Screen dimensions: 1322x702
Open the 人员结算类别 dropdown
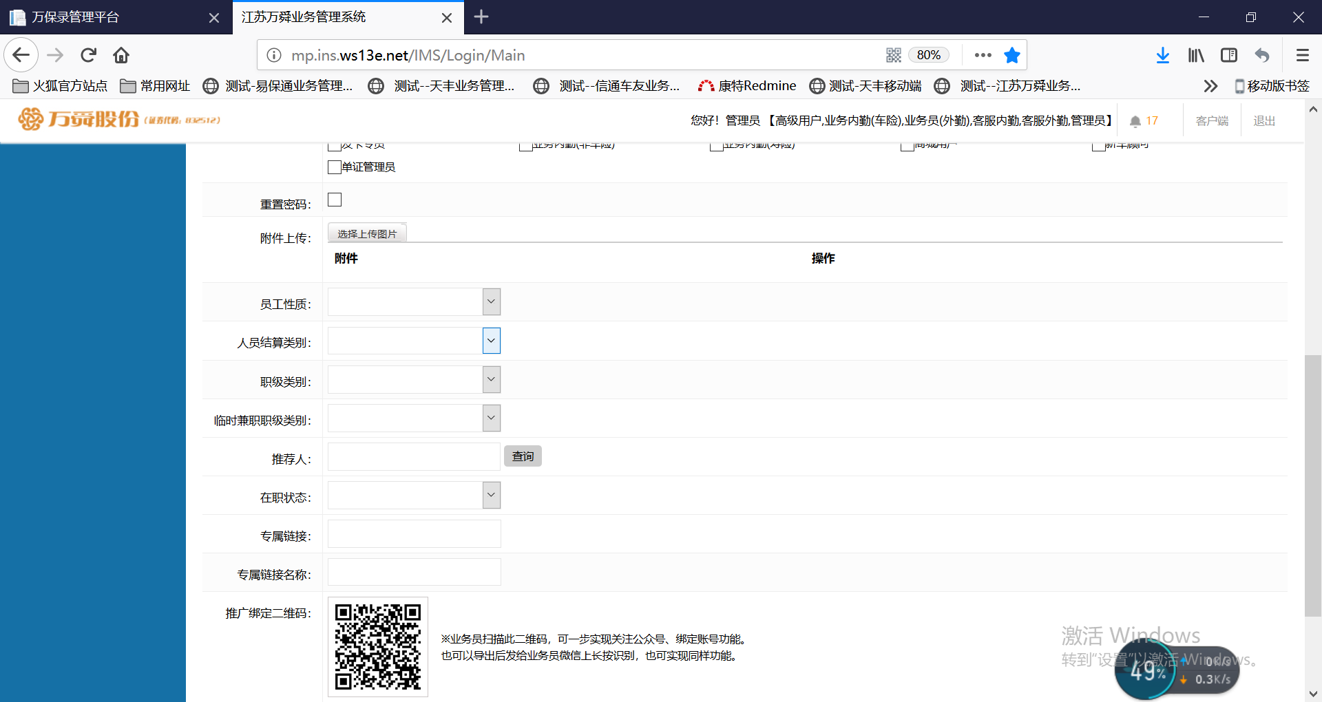tap(491, 341)
